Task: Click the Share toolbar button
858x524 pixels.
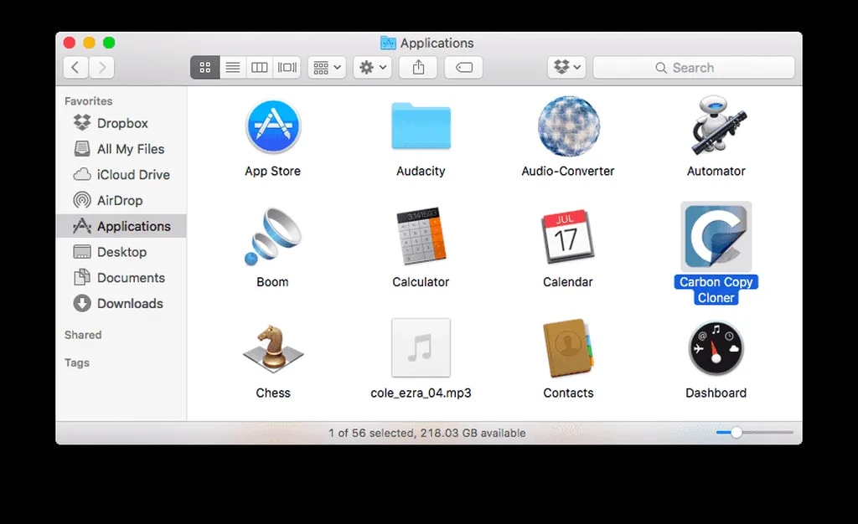Action: click(418, 68)
